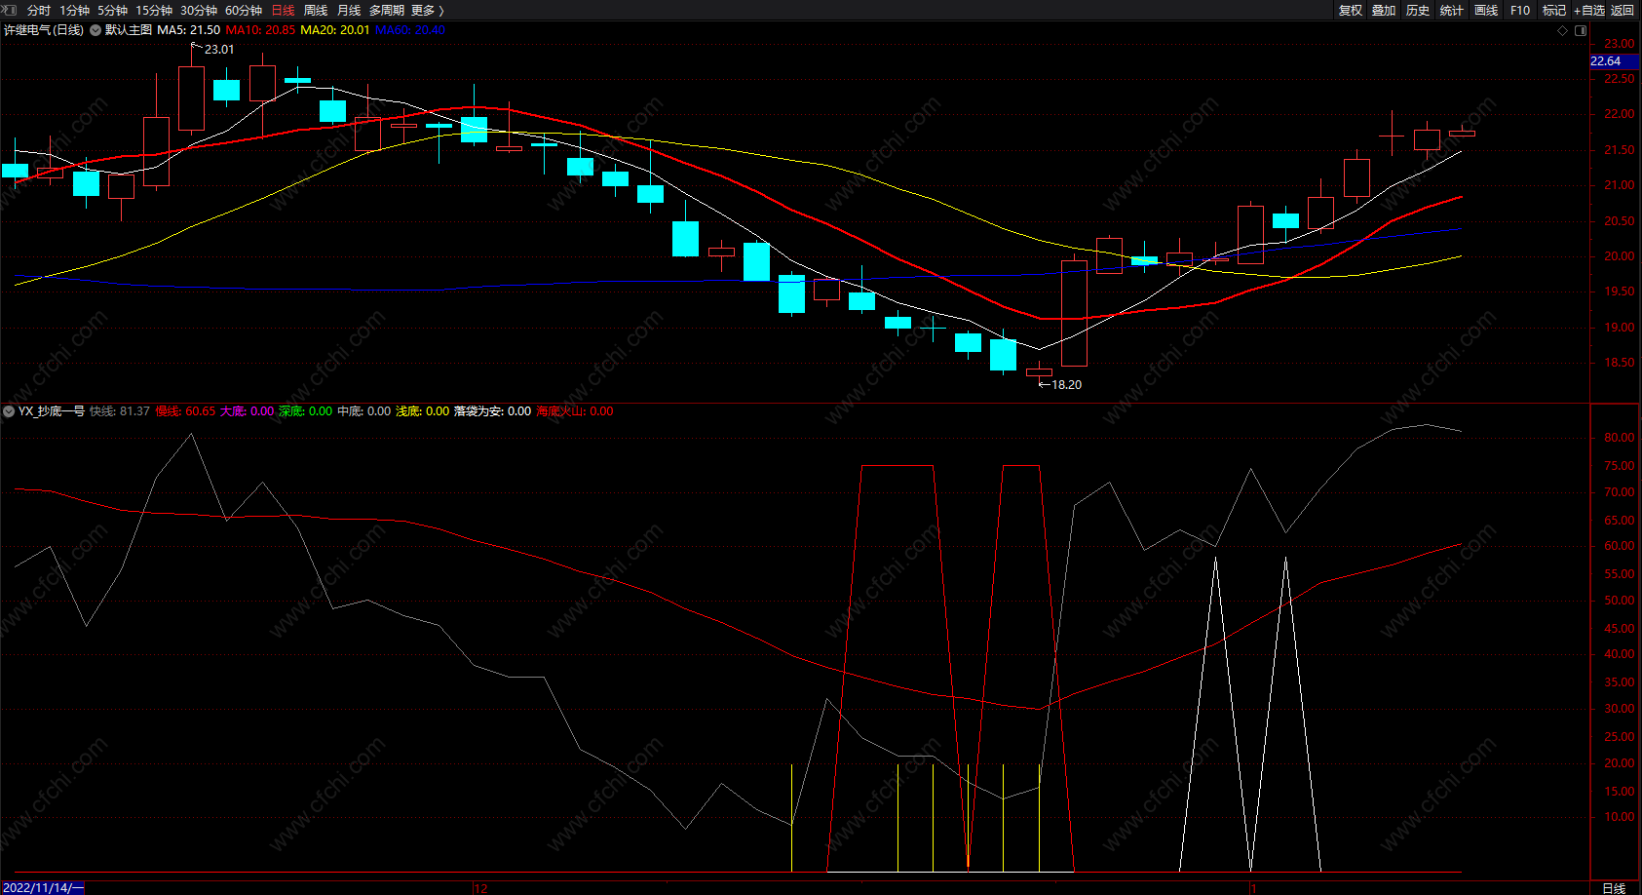Click the diamond icon above the price axis

click(x=1563, y=30)
